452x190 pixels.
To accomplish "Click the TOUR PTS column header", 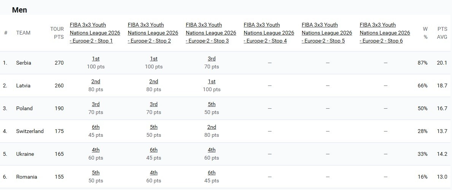I will click(57, 33).
